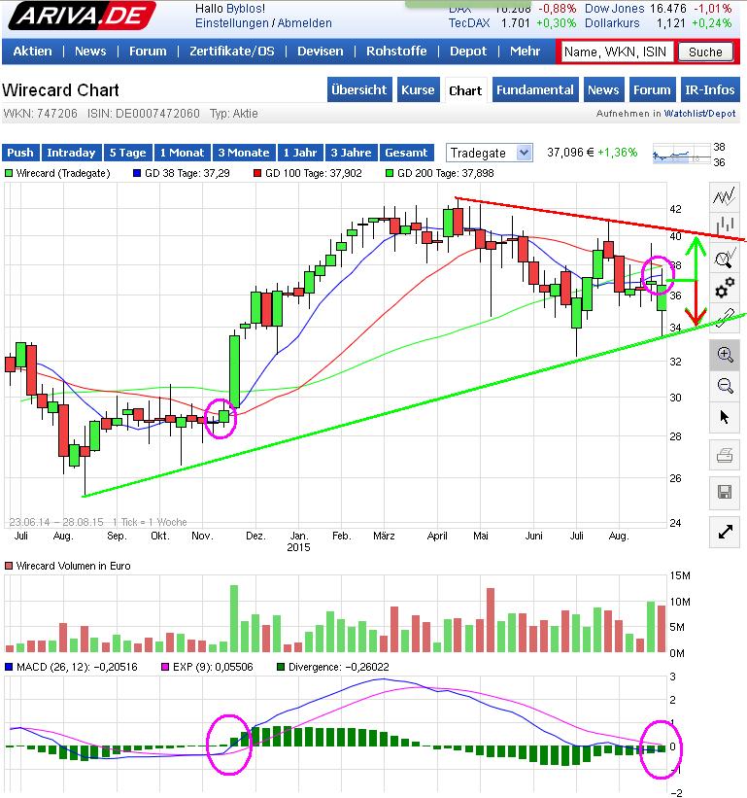Click the red GD 100 Tage legend swatch
Screen dimensions: 747x798
click(x=257, y=173)
